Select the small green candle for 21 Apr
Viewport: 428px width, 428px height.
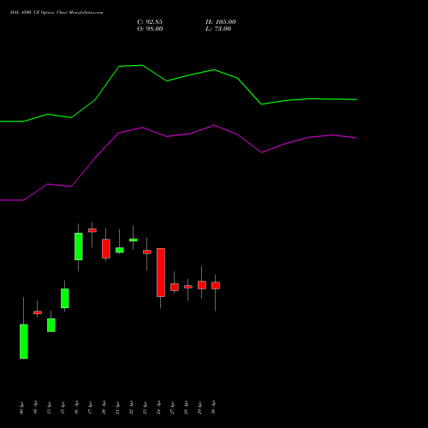120,250
